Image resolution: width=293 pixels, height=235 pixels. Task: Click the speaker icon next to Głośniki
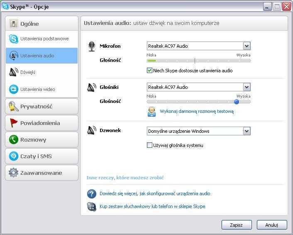(92, 88)
